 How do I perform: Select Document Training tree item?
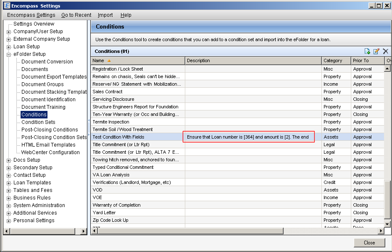pos(43,107)
